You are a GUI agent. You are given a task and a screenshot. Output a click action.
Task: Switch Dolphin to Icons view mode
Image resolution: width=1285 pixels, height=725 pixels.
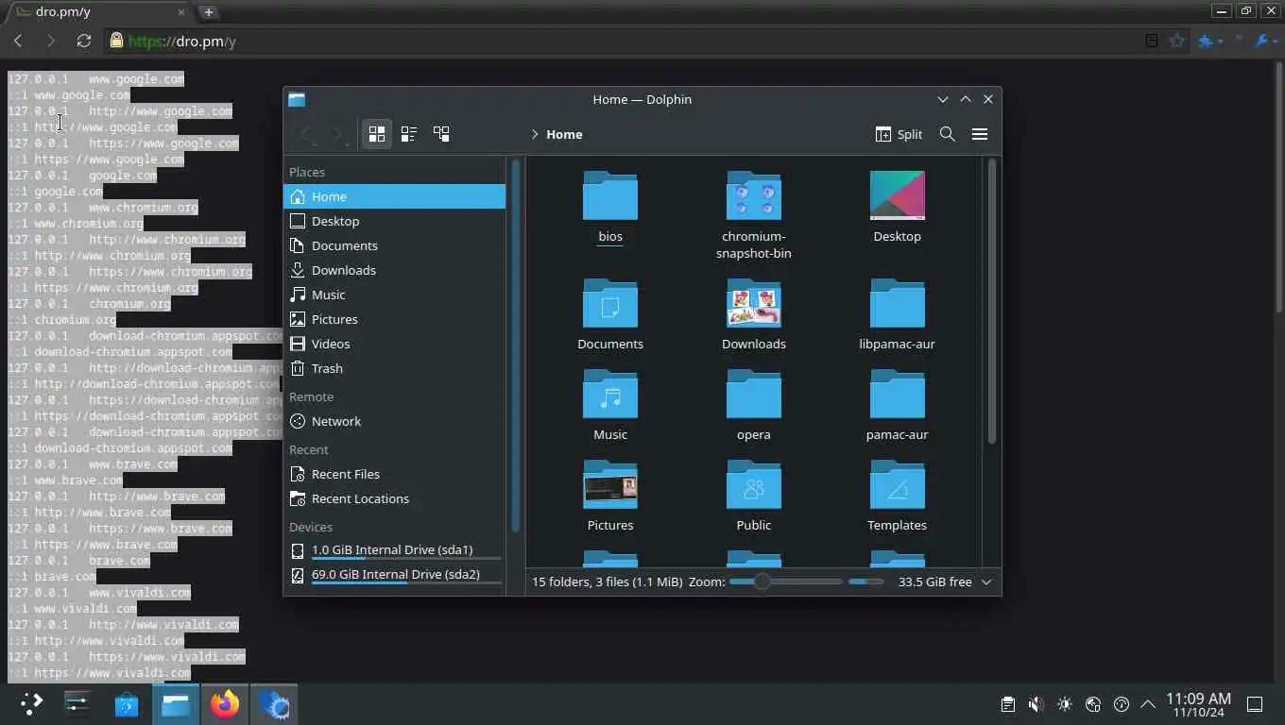(377, 134)
